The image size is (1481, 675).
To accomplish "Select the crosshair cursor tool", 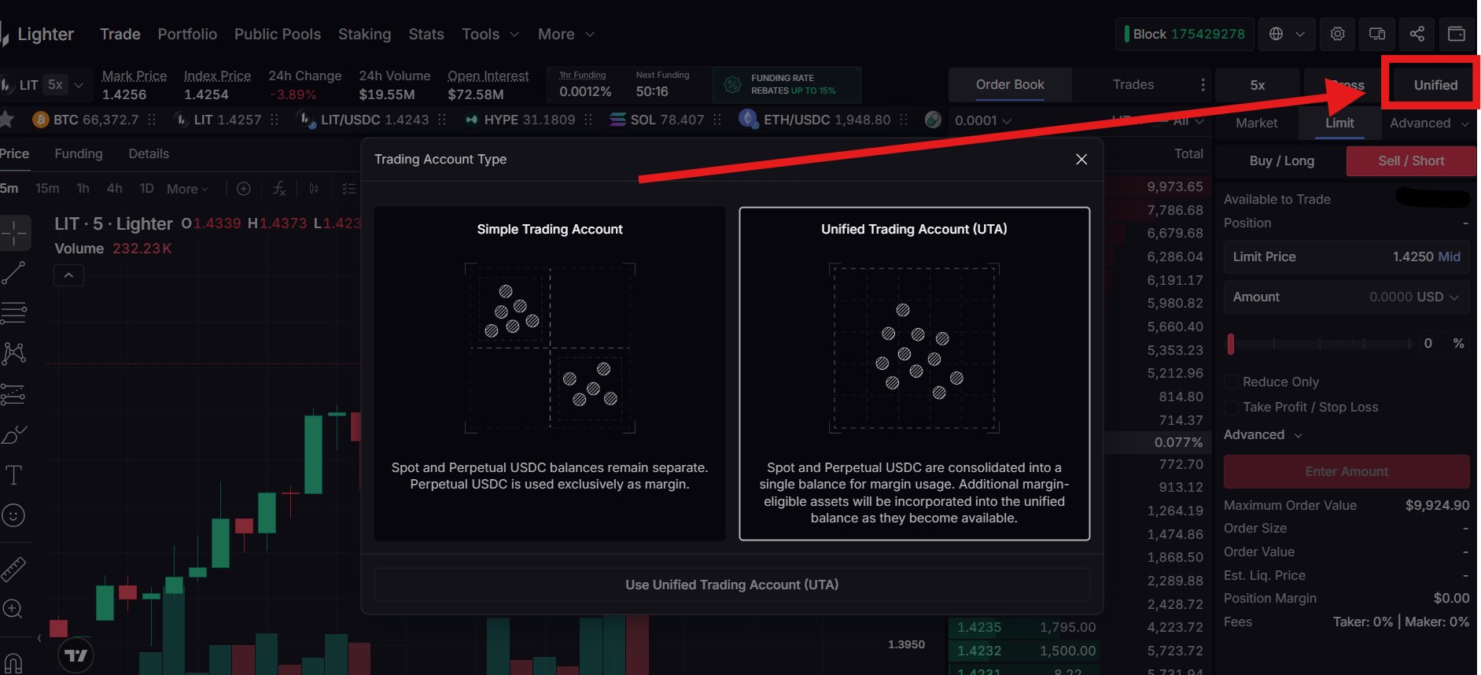I will [14, 233].
